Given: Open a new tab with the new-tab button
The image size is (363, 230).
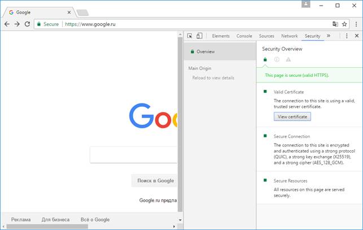Looking at the screenshot, I should pos(82,12).
